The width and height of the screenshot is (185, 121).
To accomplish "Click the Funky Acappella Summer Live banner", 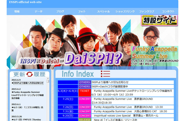I will click(x=155, y=56).
